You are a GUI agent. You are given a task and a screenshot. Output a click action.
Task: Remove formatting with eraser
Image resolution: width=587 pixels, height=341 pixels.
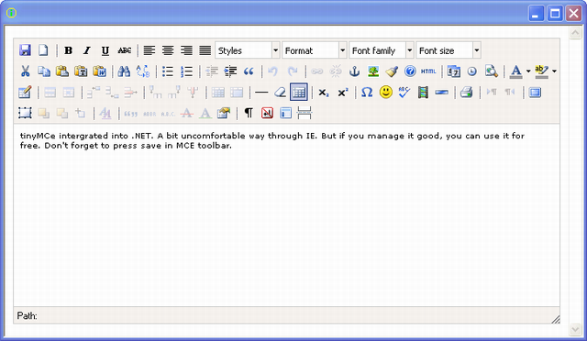(280, 92)
